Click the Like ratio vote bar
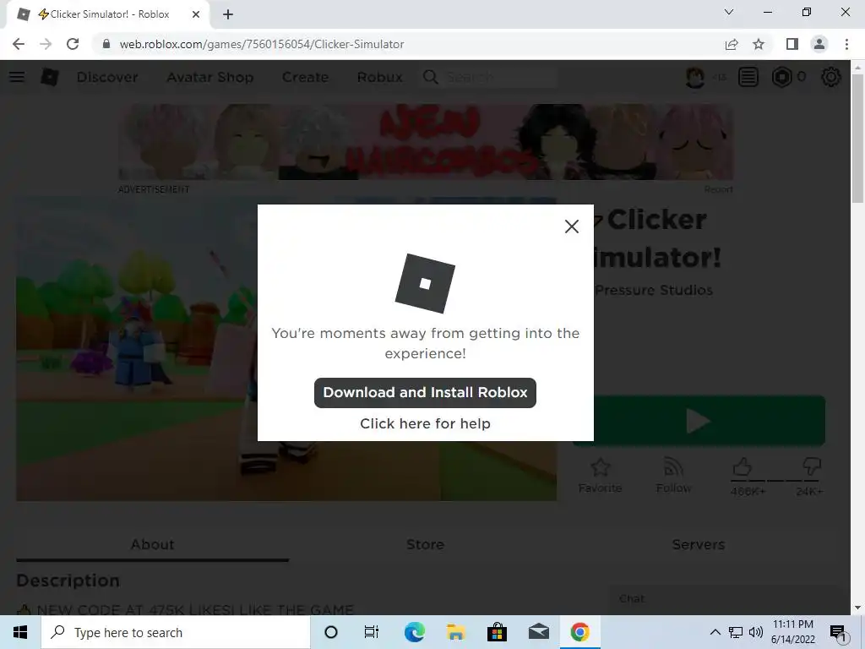Image resolution: width=865 pixels, height=649 pixels. click(x=777, y=481)
